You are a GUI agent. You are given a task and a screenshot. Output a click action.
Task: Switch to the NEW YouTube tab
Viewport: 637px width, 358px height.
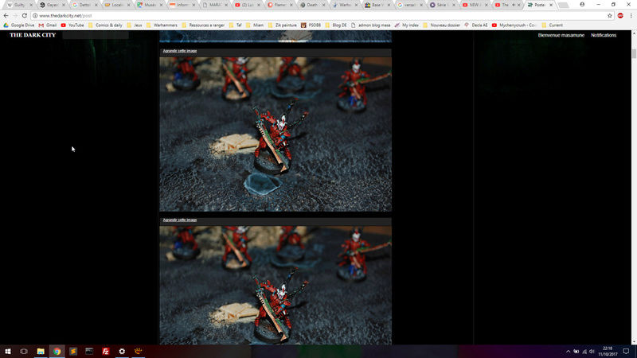pos(475,5)
